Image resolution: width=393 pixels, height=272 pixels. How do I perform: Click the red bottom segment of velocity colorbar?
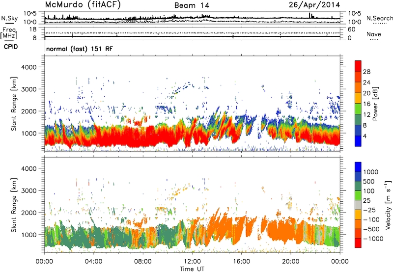[358, 243]
